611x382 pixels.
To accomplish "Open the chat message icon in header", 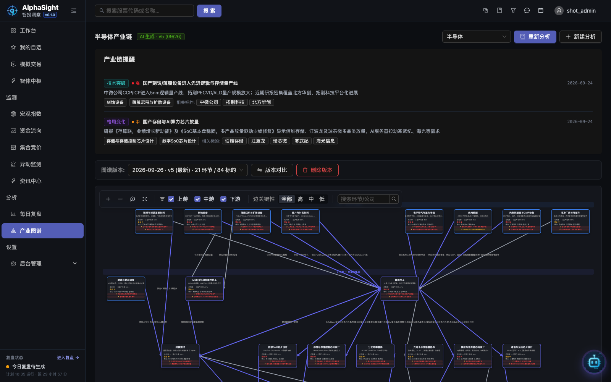I will pos(527,11).
